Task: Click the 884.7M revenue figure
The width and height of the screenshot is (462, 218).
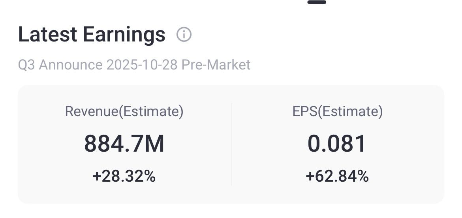Action: (x=124, y=144)
